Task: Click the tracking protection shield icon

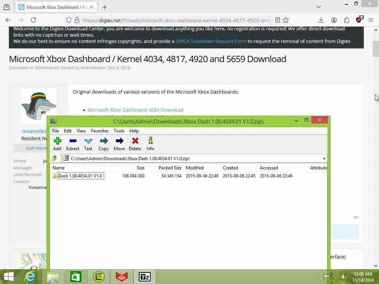Action: click(69, 20)
